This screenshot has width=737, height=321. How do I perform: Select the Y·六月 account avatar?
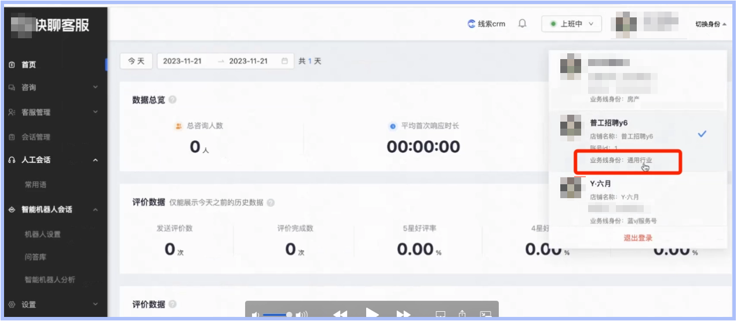pyautogui.click(x=571, y=188)
